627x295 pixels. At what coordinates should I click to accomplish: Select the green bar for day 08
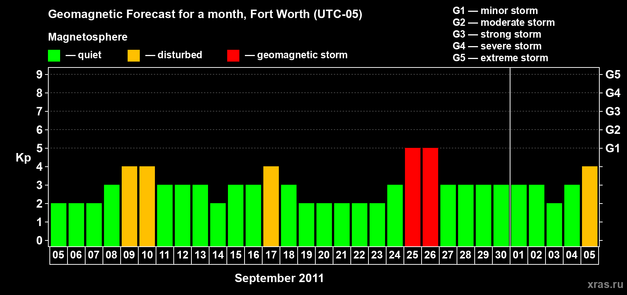click(x=112, y=215)
